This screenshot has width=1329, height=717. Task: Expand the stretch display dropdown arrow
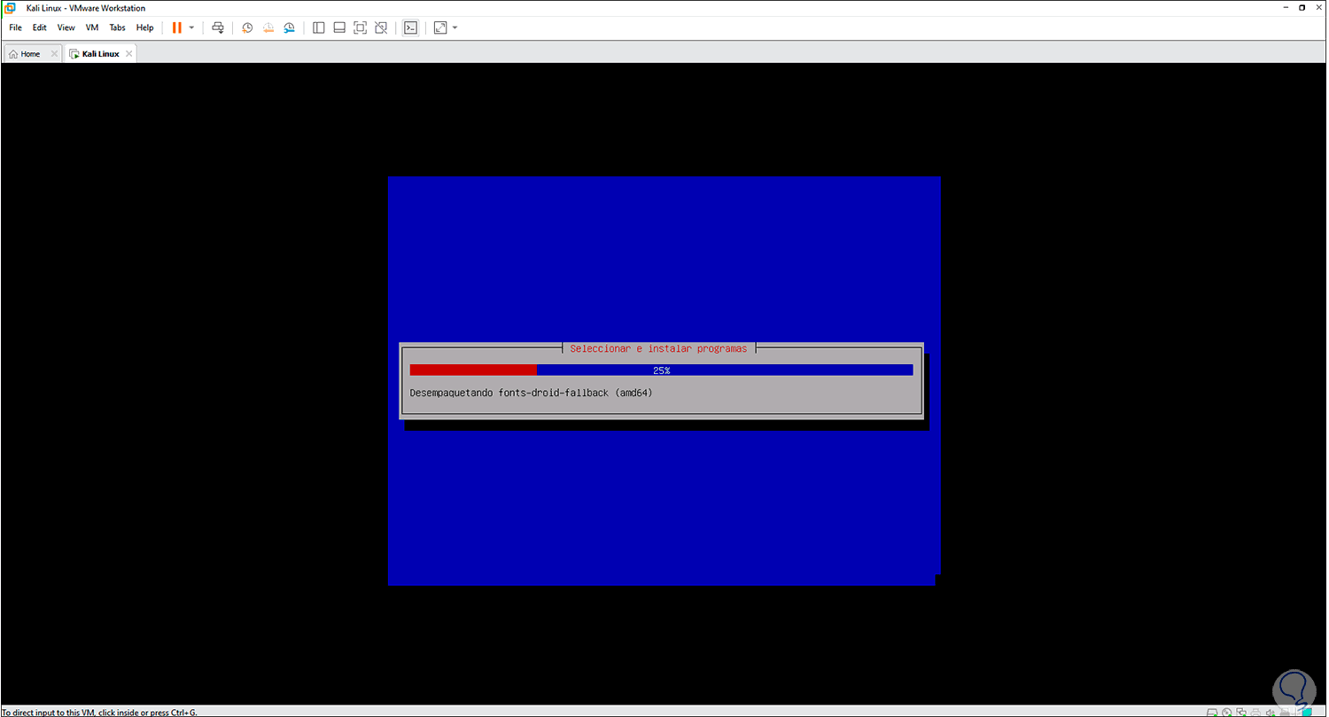click(455, 27)
